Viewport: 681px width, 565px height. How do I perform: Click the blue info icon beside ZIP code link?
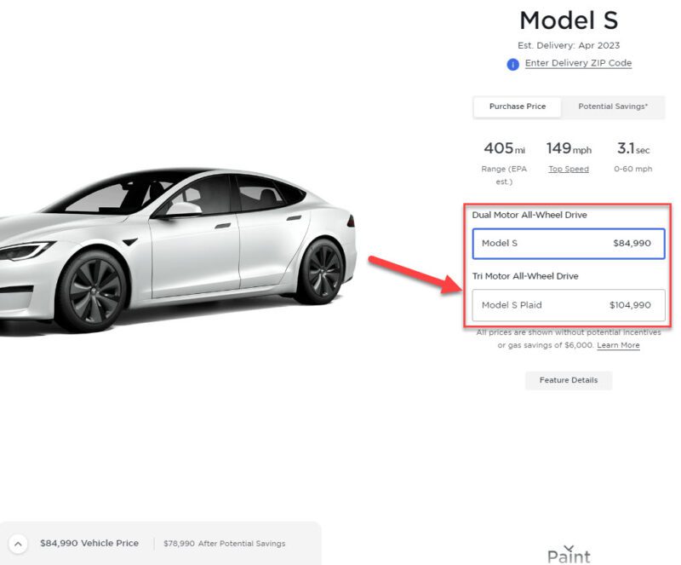click(x=512, y=63)
